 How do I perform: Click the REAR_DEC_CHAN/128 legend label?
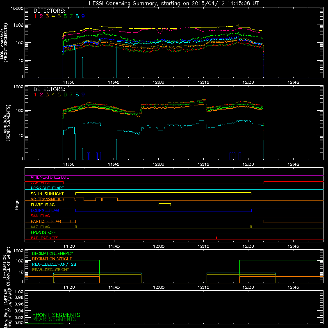pyautogui.click(x=54, y=264)
